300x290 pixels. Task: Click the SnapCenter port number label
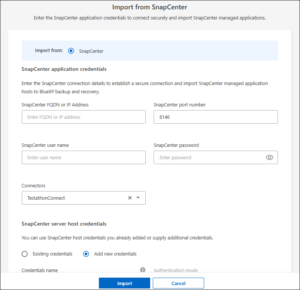click(179, 105)
